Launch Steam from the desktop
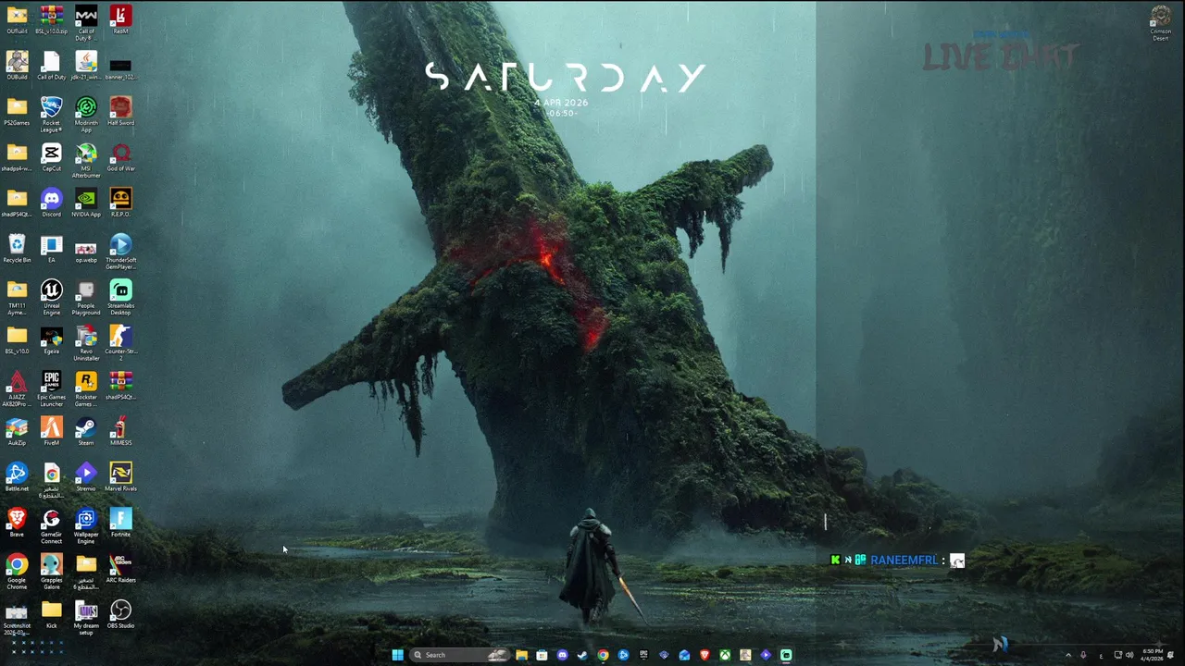Image resolution: width=1185 pixels, height=666 pixels. (x=86, y=432)
